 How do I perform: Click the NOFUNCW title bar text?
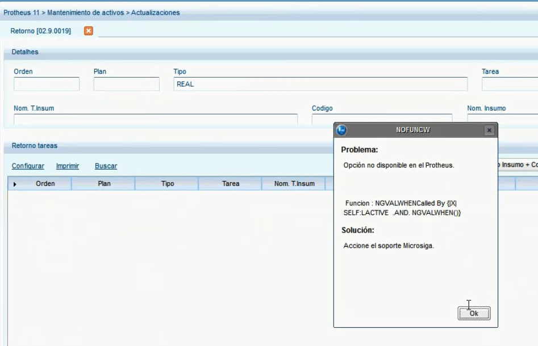(413, 130)
